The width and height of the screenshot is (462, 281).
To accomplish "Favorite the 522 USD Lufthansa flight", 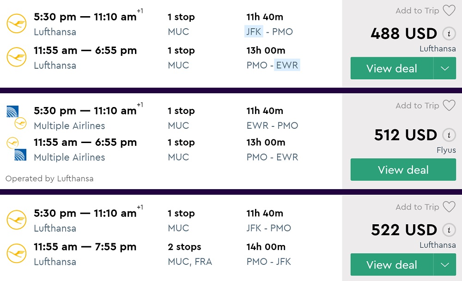I will (449, 207).
